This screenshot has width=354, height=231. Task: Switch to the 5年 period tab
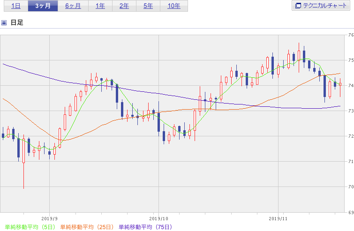coord(148,6)
